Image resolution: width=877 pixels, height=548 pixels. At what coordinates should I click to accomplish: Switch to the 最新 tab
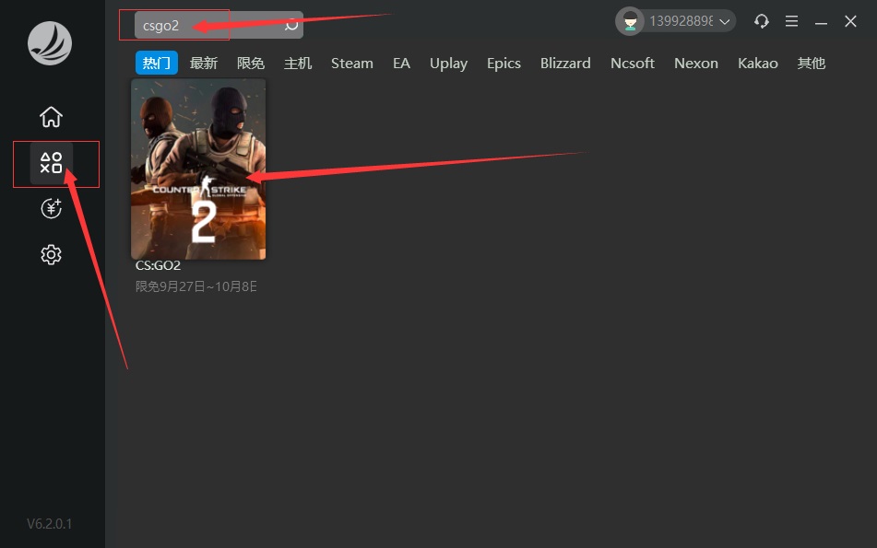point(204,64)
